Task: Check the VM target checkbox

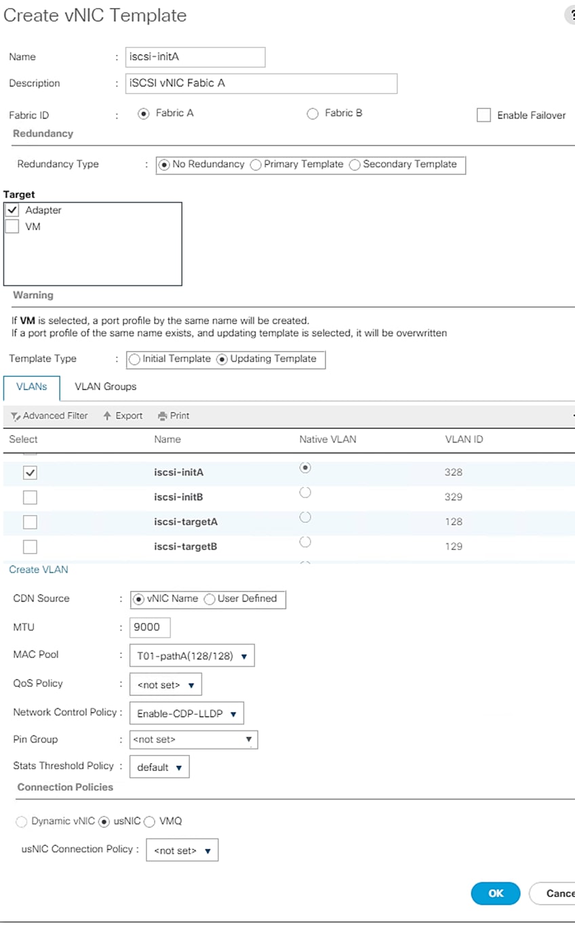Action: (12, 227)
